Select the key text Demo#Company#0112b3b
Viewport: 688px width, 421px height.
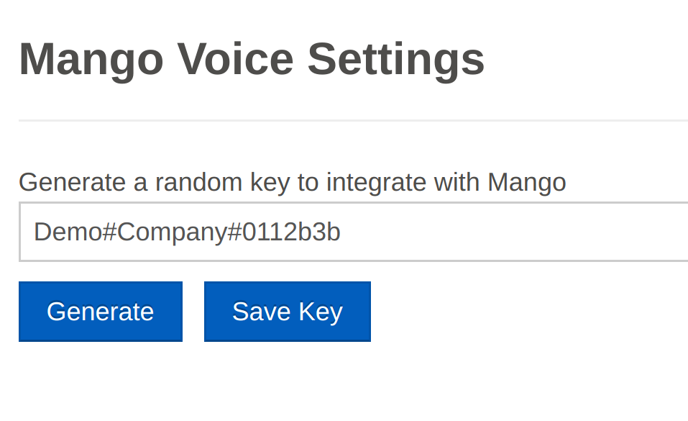click(186, 232)
